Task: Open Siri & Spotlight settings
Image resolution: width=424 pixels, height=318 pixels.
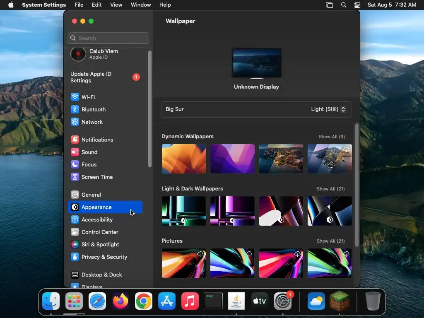Action: click(x=105, y=244)
